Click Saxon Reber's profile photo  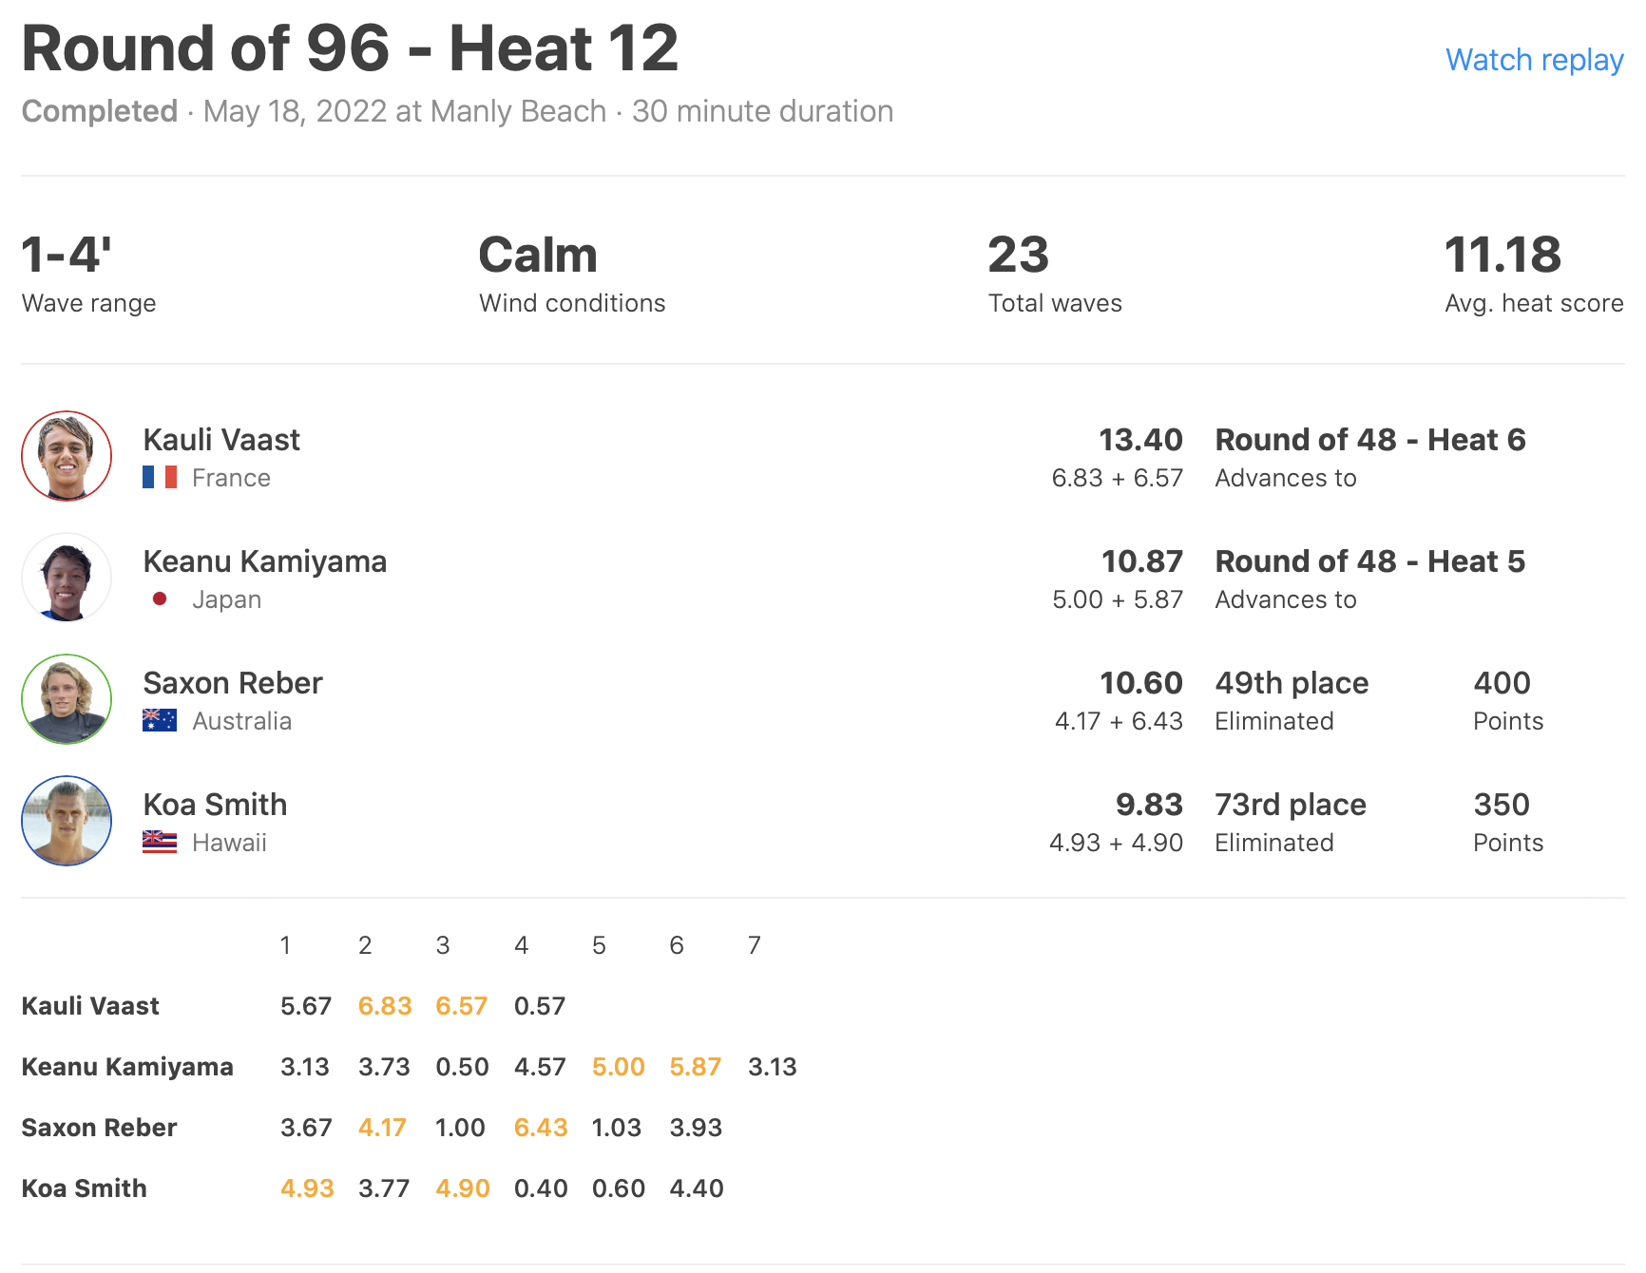click(x=67, y=699)
